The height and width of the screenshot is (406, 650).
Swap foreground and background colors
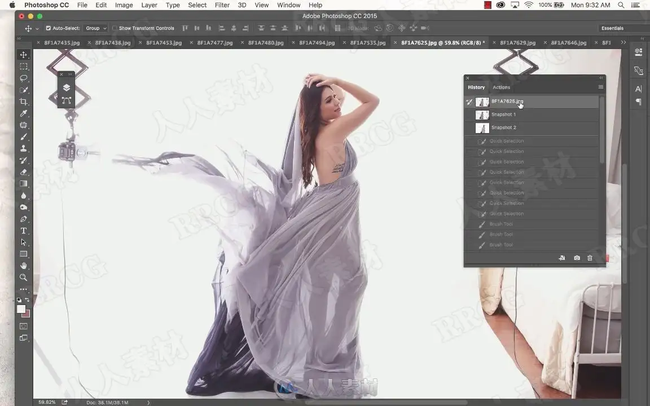[27, 299]
